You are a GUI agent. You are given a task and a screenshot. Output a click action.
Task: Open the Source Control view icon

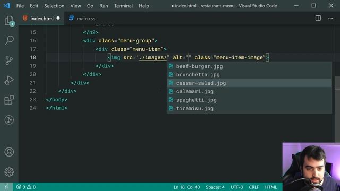9,60
